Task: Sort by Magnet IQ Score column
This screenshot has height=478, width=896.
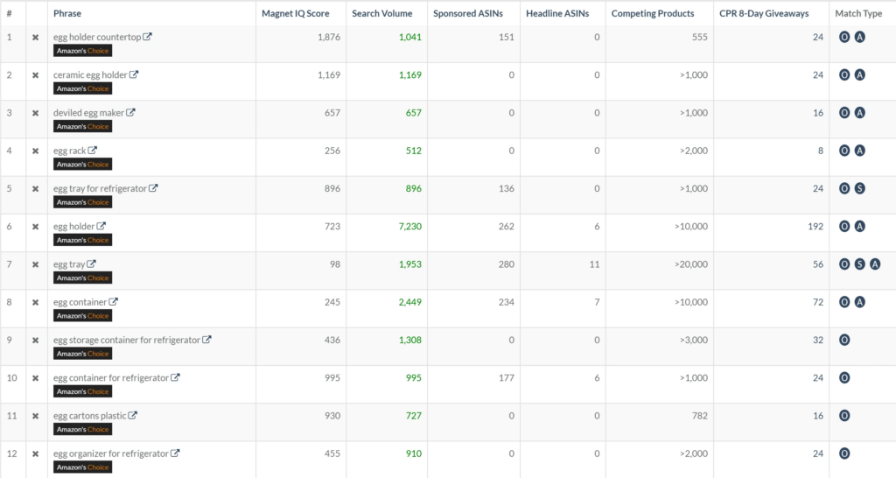Action: [x=296, y=13]
